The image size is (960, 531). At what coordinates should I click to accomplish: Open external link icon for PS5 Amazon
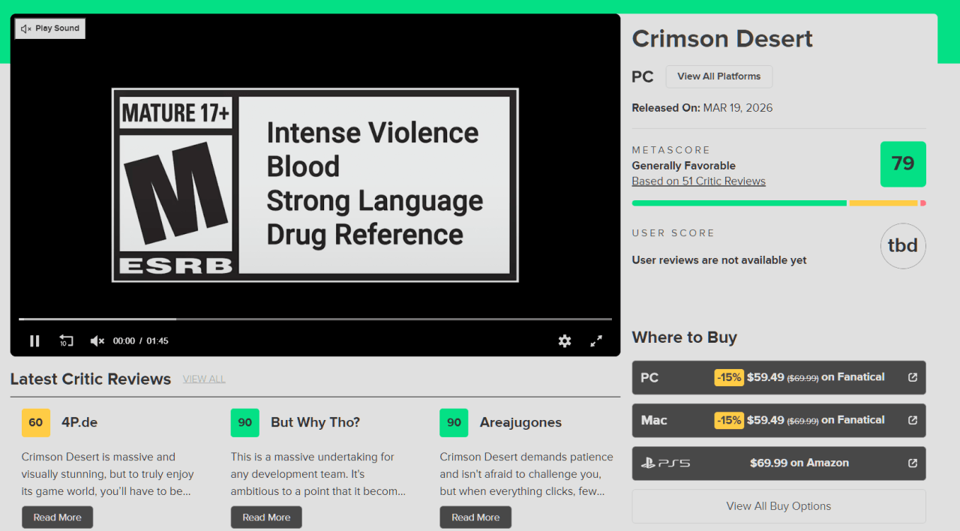tap(913, 463)
